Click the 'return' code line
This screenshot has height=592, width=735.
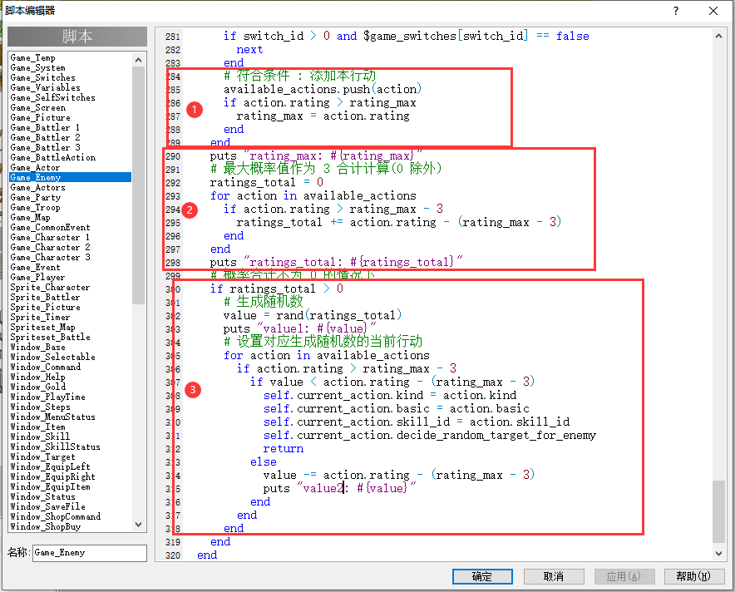pos(284,449)
